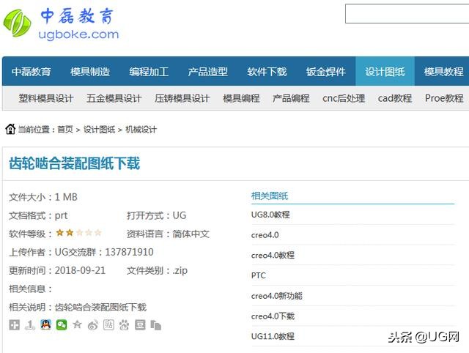This screenshot has width=469, height=353.
Task: Open related link UG8.0教程
Action: [270, 215]
